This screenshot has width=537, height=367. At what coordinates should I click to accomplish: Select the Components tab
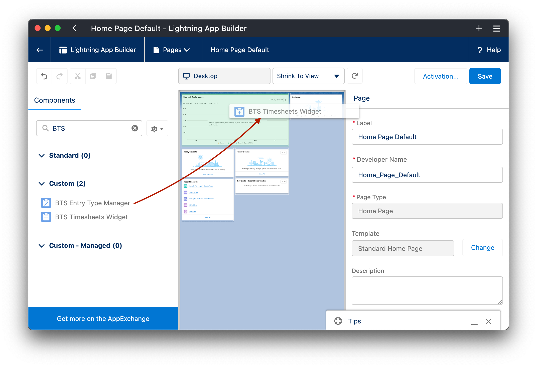[55, 100]
